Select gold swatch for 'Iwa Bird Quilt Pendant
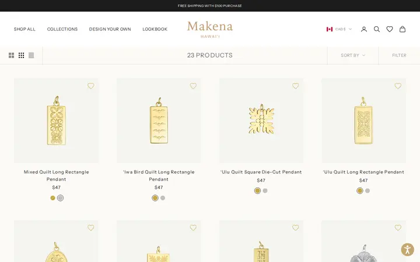The width and height of the screenshot is (420, 262). coord(155,198)
